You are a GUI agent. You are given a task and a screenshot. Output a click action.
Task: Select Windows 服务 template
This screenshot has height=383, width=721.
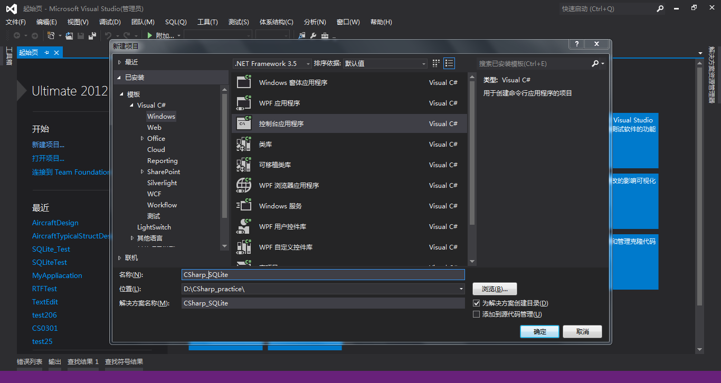[x=349, y=206]
